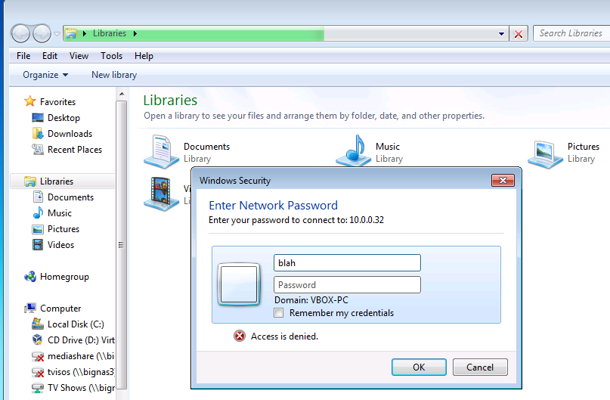Stop loading with red X button
The image size is (610, 400).
(x=519, y=34)
